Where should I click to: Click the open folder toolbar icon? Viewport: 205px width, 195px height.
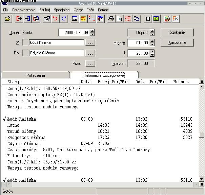tap(7, 19)
